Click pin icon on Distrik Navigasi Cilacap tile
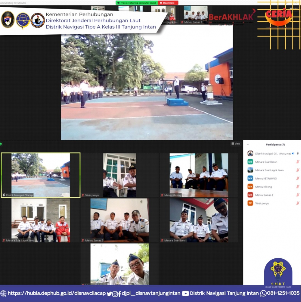 tap(4, 195)
